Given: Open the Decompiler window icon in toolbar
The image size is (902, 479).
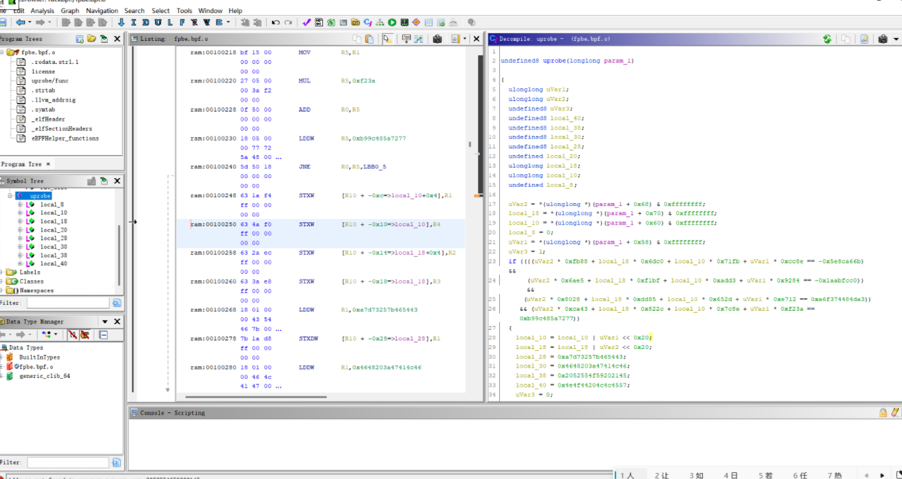Looking at the screenshot, I should click(367, 22).
